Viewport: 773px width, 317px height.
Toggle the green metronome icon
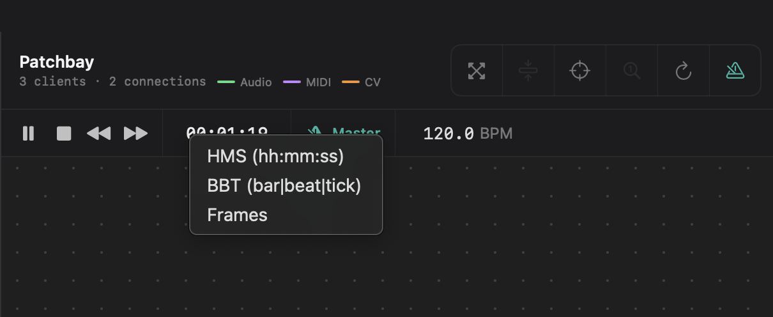point(735,70)
